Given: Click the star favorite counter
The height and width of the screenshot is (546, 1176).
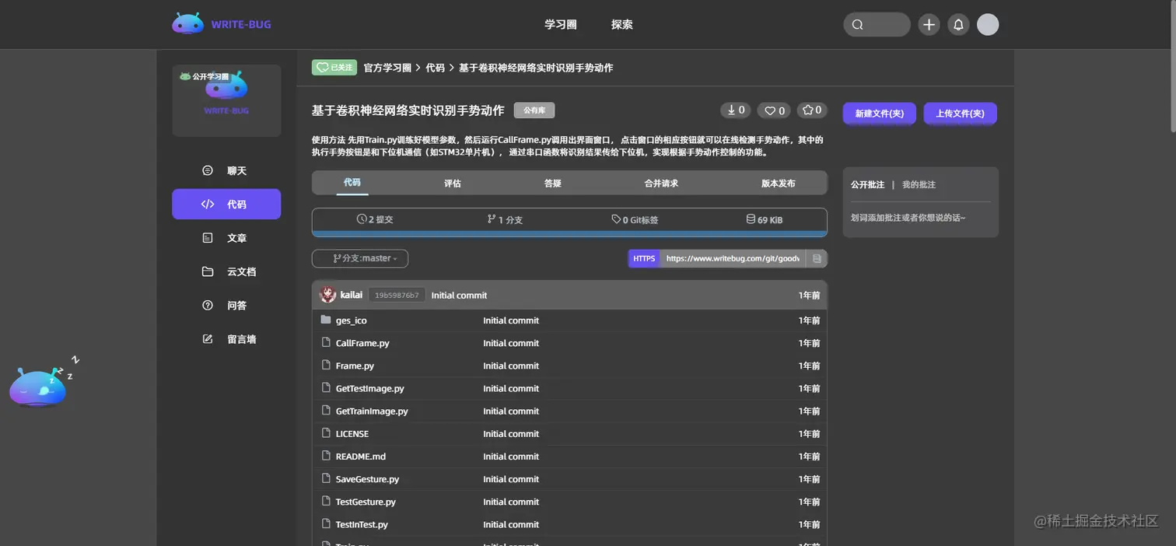Looking at the screenshot, I should (x=811, y=110).
